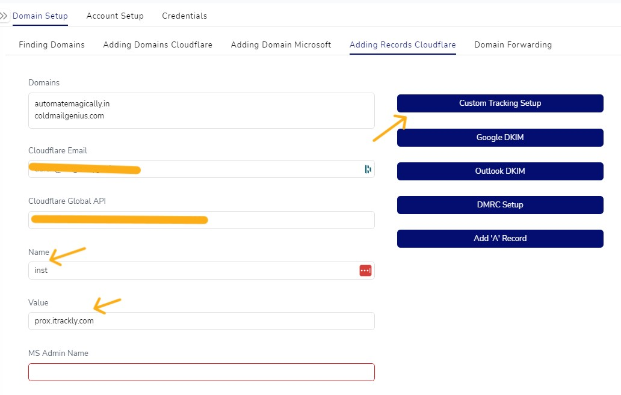Click into the Cloudflare Global API field
Screen dimensions: 621x395
pos(201,220)
